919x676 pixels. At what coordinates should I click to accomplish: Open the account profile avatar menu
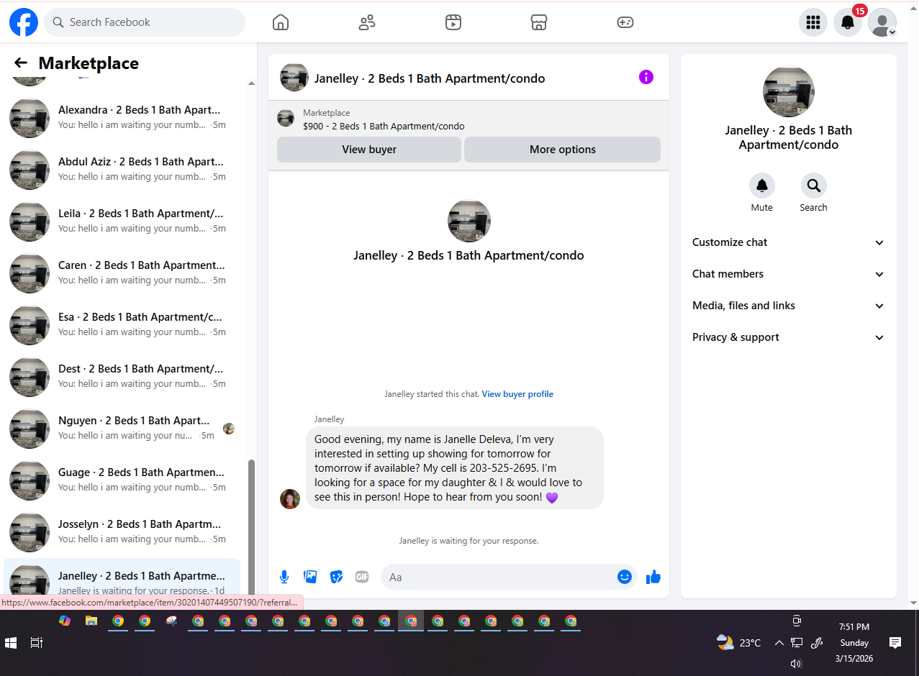882,22
